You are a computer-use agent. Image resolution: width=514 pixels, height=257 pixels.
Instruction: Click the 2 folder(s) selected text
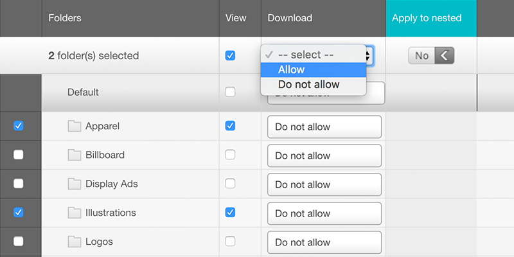94,56
